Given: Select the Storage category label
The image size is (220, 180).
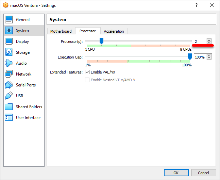Looking at the screenshot, I should 23,52.
